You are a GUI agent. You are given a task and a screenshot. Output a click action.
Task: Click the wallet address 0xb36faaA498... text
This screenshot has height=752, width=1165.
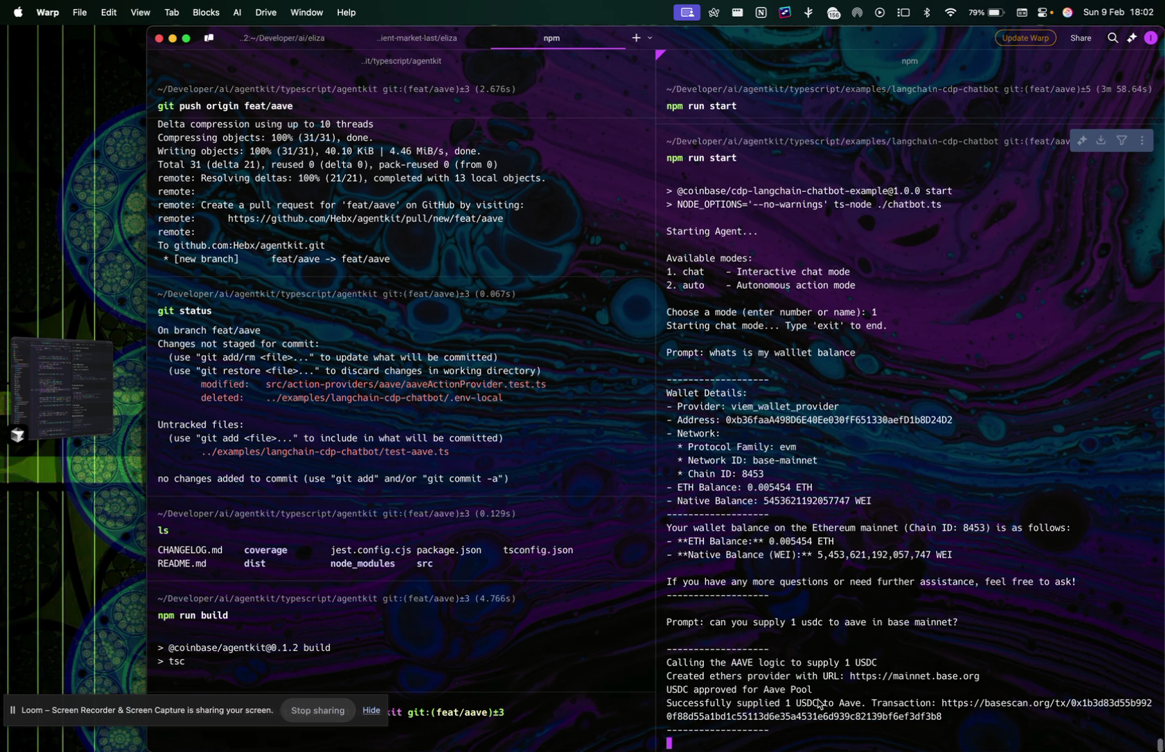[839, 420]
